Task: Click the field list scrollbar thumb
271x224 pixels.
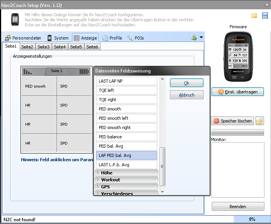Action: click(162, 167)
